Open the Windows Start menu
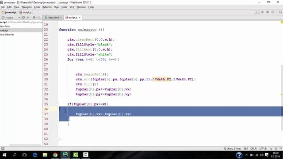Screen dimensions: 283x159 pyautogui.click(x=4, y=155)
